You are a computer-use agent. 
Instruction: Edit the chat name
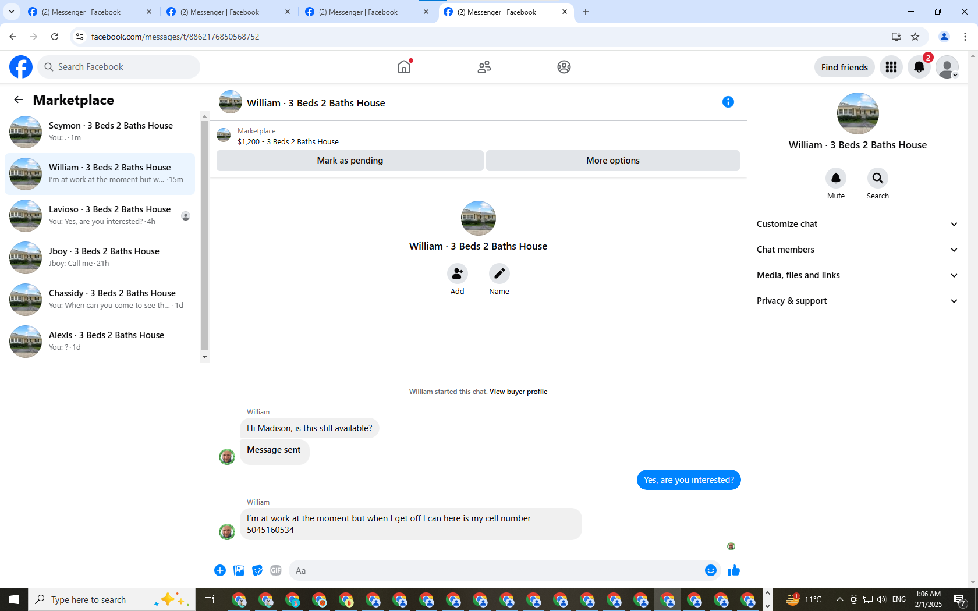pos(499,273)
